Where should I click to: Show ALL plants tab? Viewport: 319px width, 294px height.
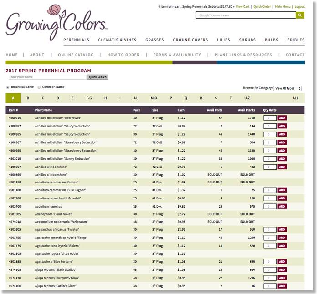(295, 98)
